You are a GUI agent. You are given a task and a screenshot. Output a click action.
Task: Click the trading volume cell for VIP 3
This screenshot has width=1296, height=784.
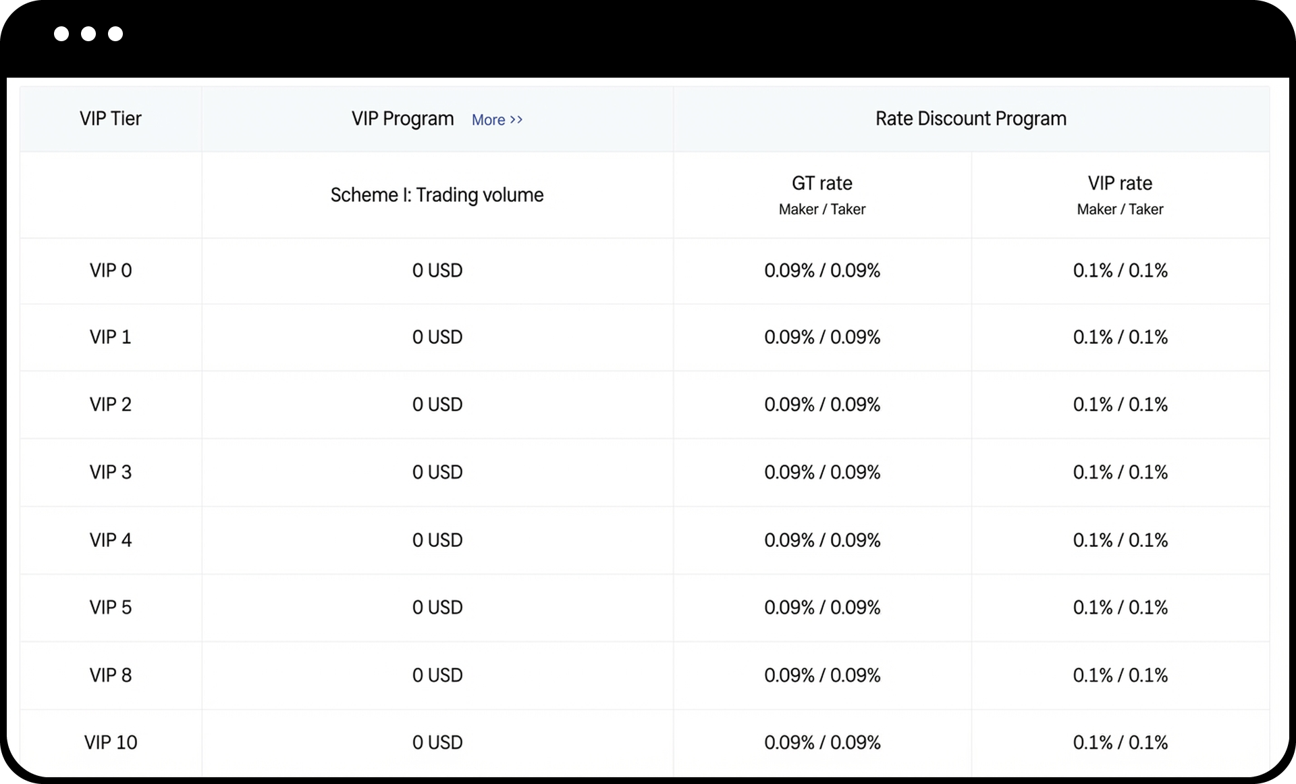coord(437,472)
